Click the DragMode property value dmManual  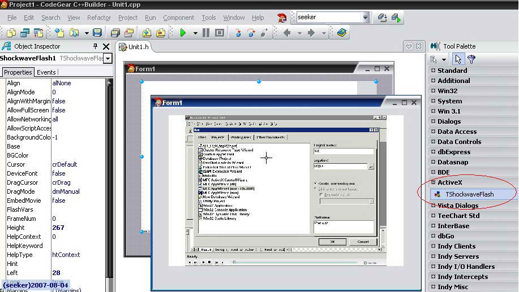click(66, 191)
